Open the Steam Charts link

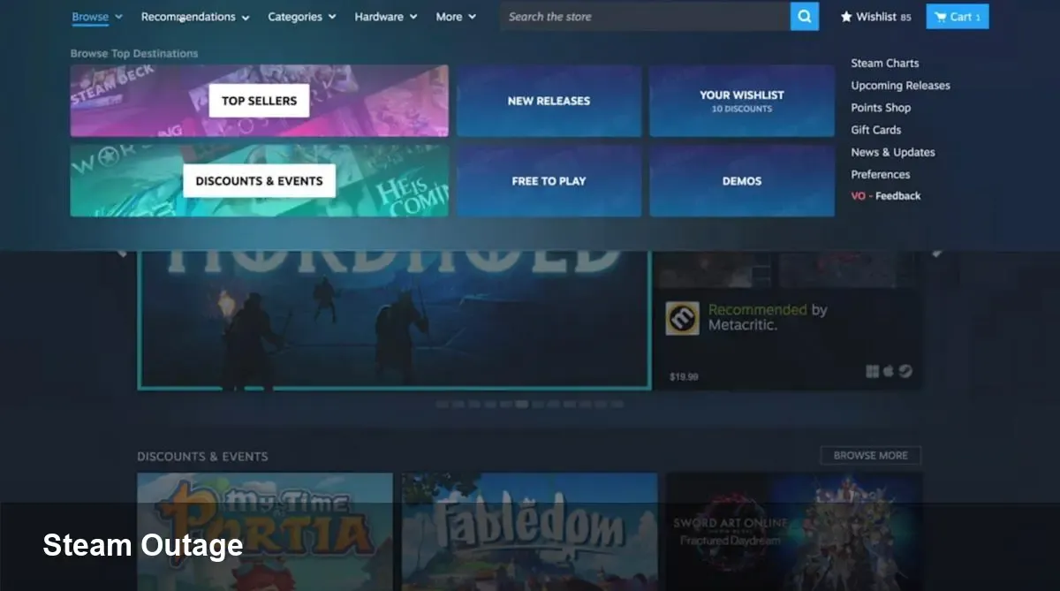pos(884,63)
